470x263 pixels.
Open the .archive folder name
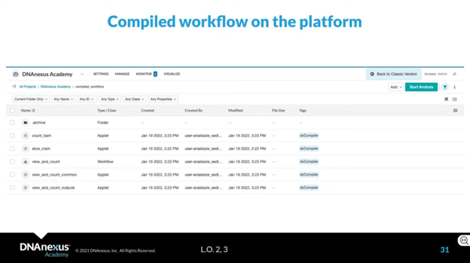[x=39, y=122]
